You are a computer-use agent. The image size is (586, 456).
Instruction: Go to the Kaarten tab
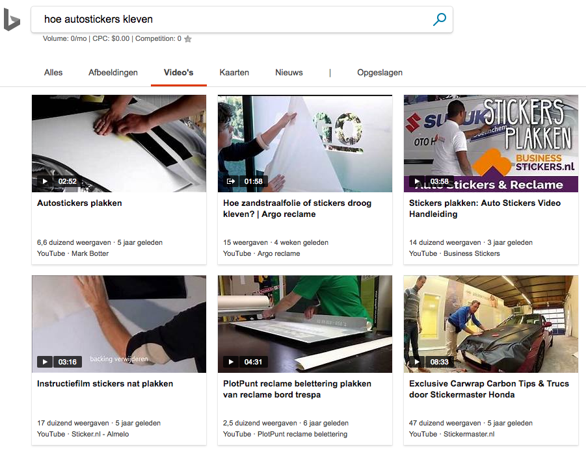point(234,72)
